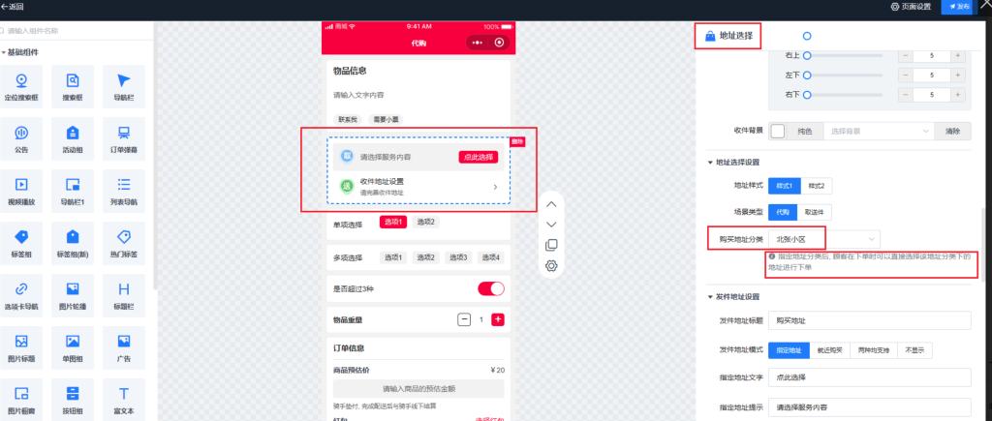
Task: Click the 订单接龙 component icon
Action: tap(123, 136)
